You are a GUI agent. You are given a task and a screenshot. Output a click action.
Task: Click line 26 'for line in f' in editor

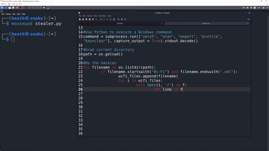(x=169, y=89)
